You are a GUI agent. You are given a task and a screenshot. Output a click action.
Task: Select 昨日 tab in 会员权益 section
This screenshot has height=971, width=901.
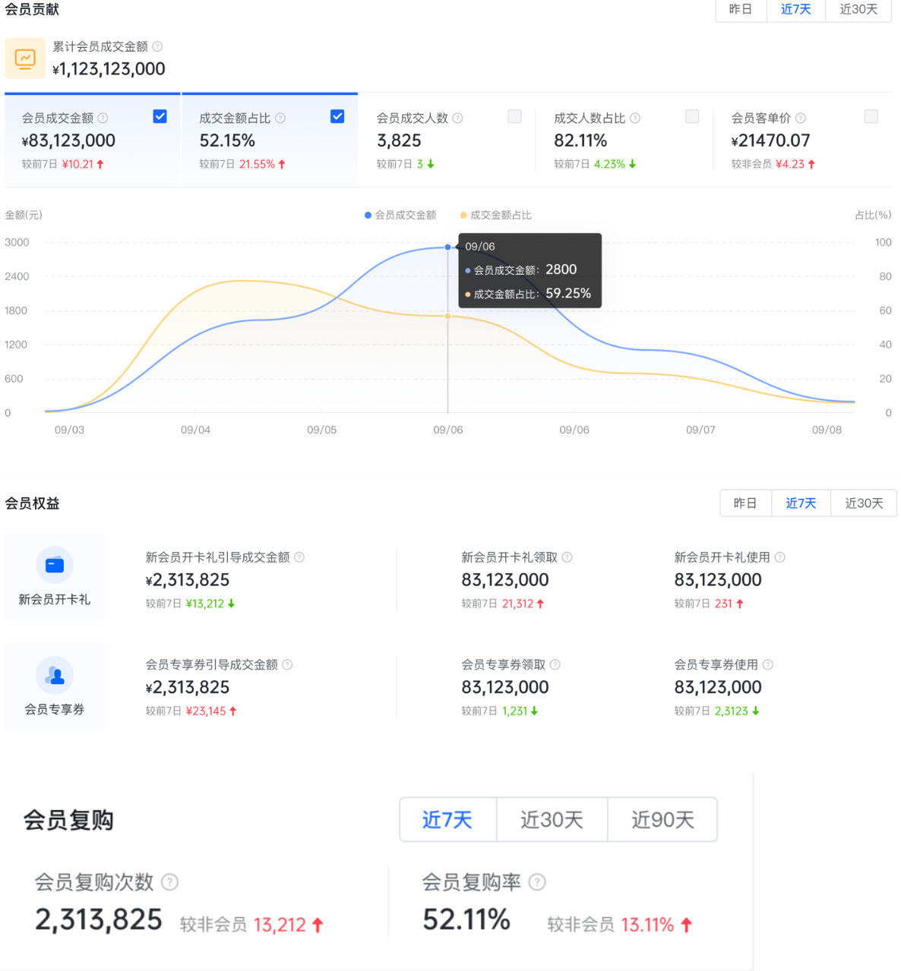746,503
